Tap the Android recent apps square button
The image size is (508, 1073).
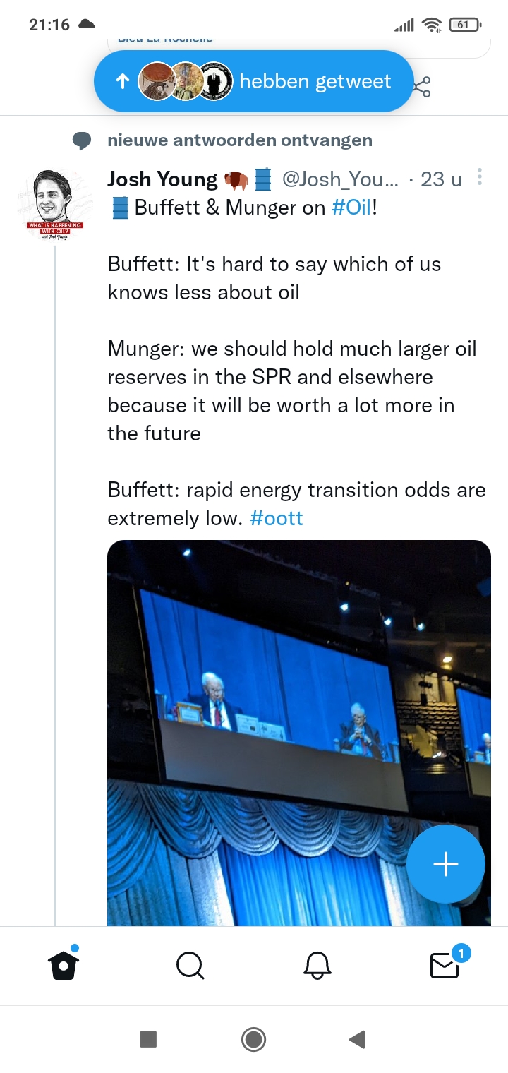148,1039
